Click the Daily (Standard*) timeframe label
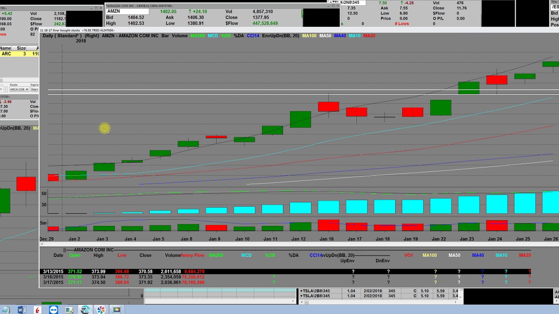 62,36
